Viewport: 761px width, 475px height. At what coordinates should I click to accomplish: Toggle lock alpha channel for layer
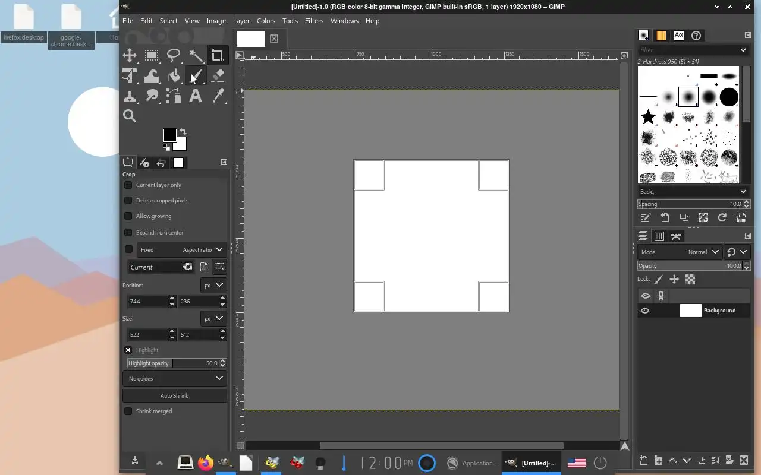690,279
